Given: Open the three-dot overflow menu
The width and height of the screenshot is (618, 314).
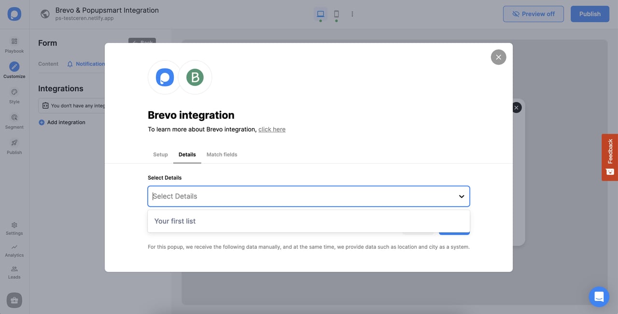Looking at the screenshot, I should 352,14.
